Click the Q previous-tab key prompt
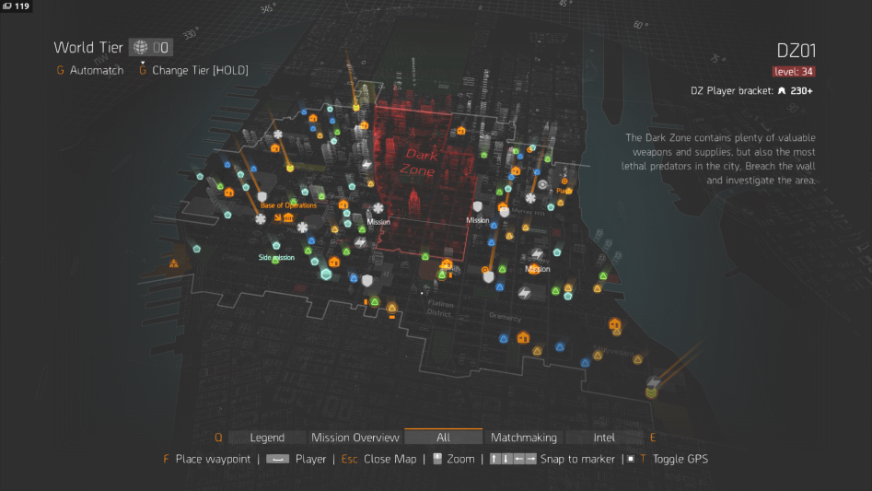 point(218,438)
